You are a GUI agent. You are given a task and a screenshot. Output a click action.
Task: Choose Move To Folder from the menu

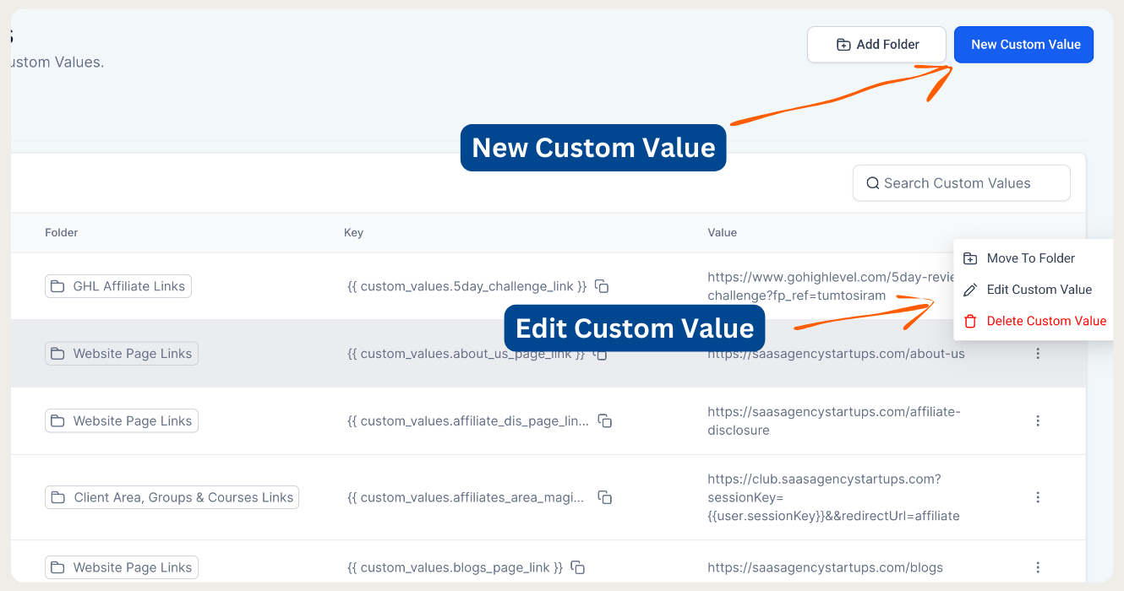[x=1033, y=258]
